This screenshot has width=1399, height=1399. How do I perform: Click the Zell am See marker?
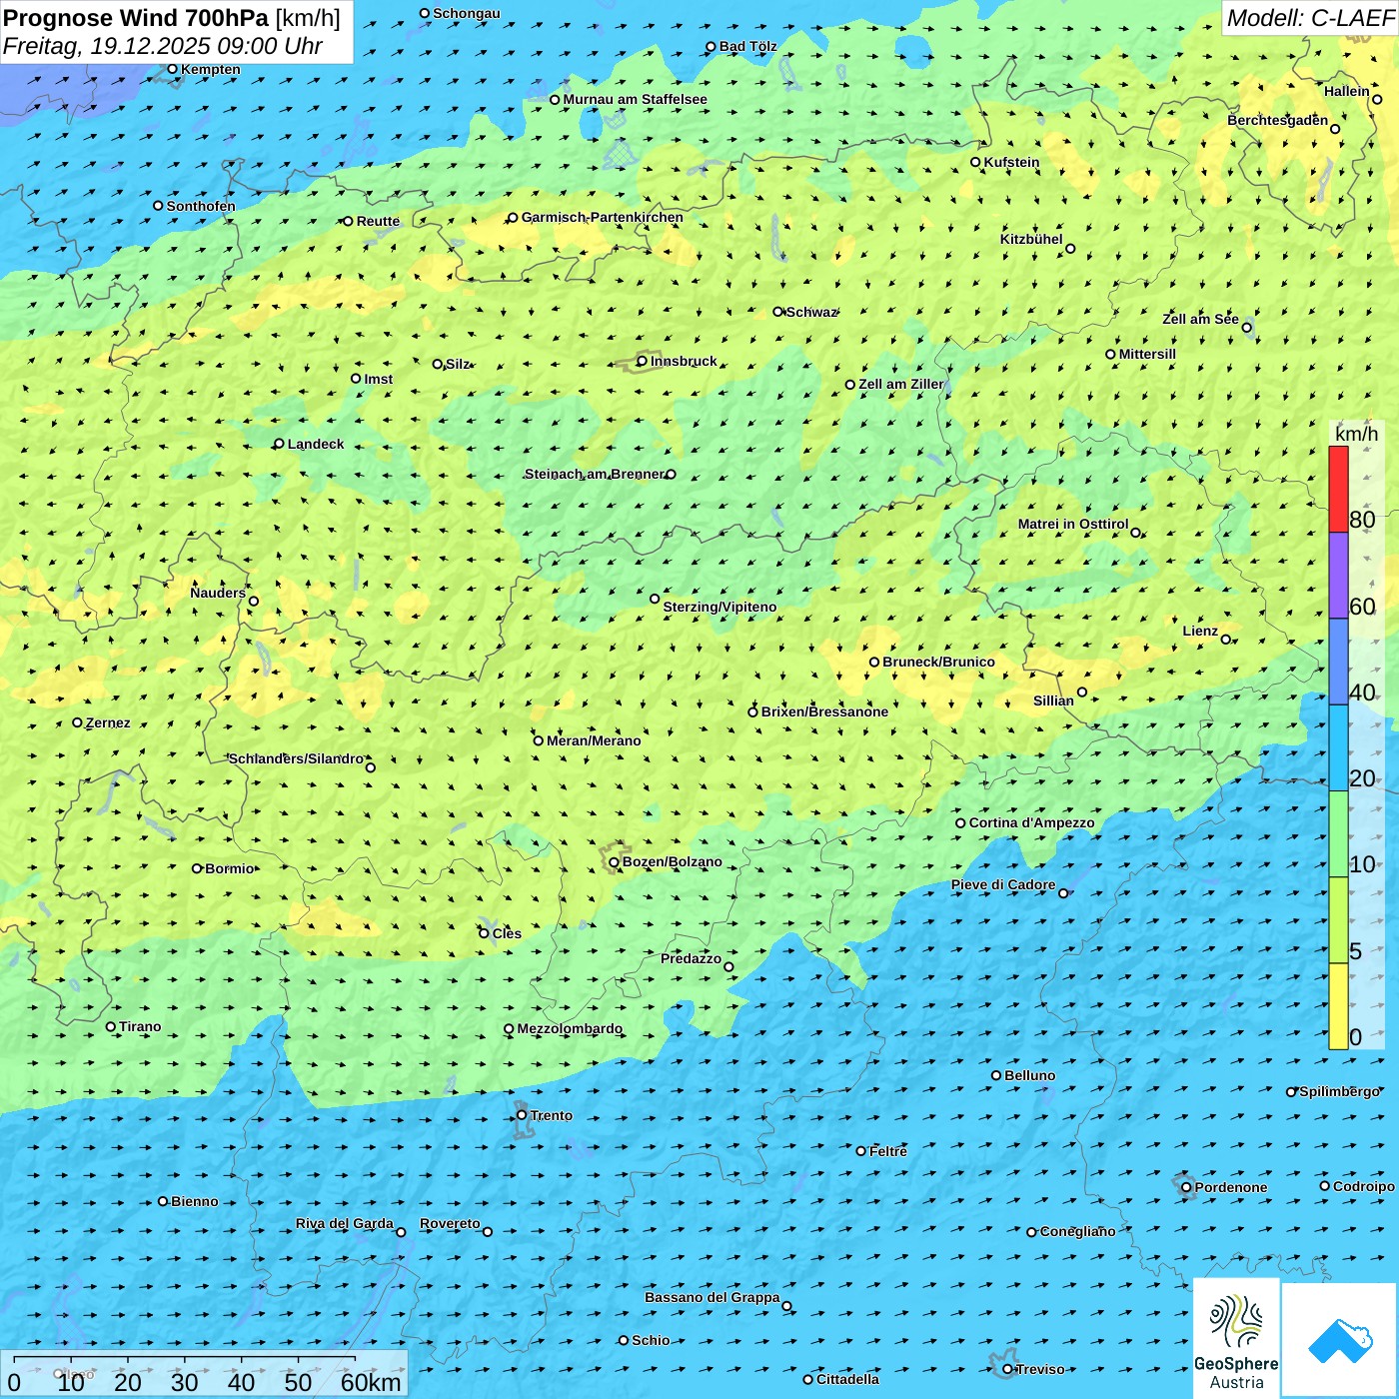pos(1246,327)
